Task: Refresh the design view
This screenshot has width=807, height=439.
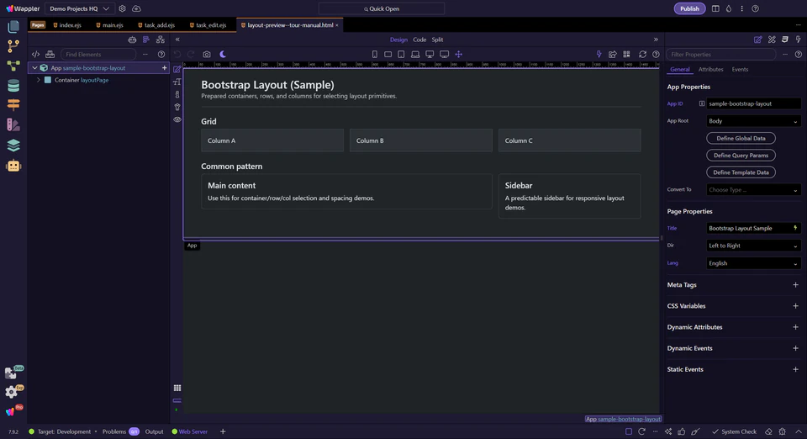Action: (642, 54)
